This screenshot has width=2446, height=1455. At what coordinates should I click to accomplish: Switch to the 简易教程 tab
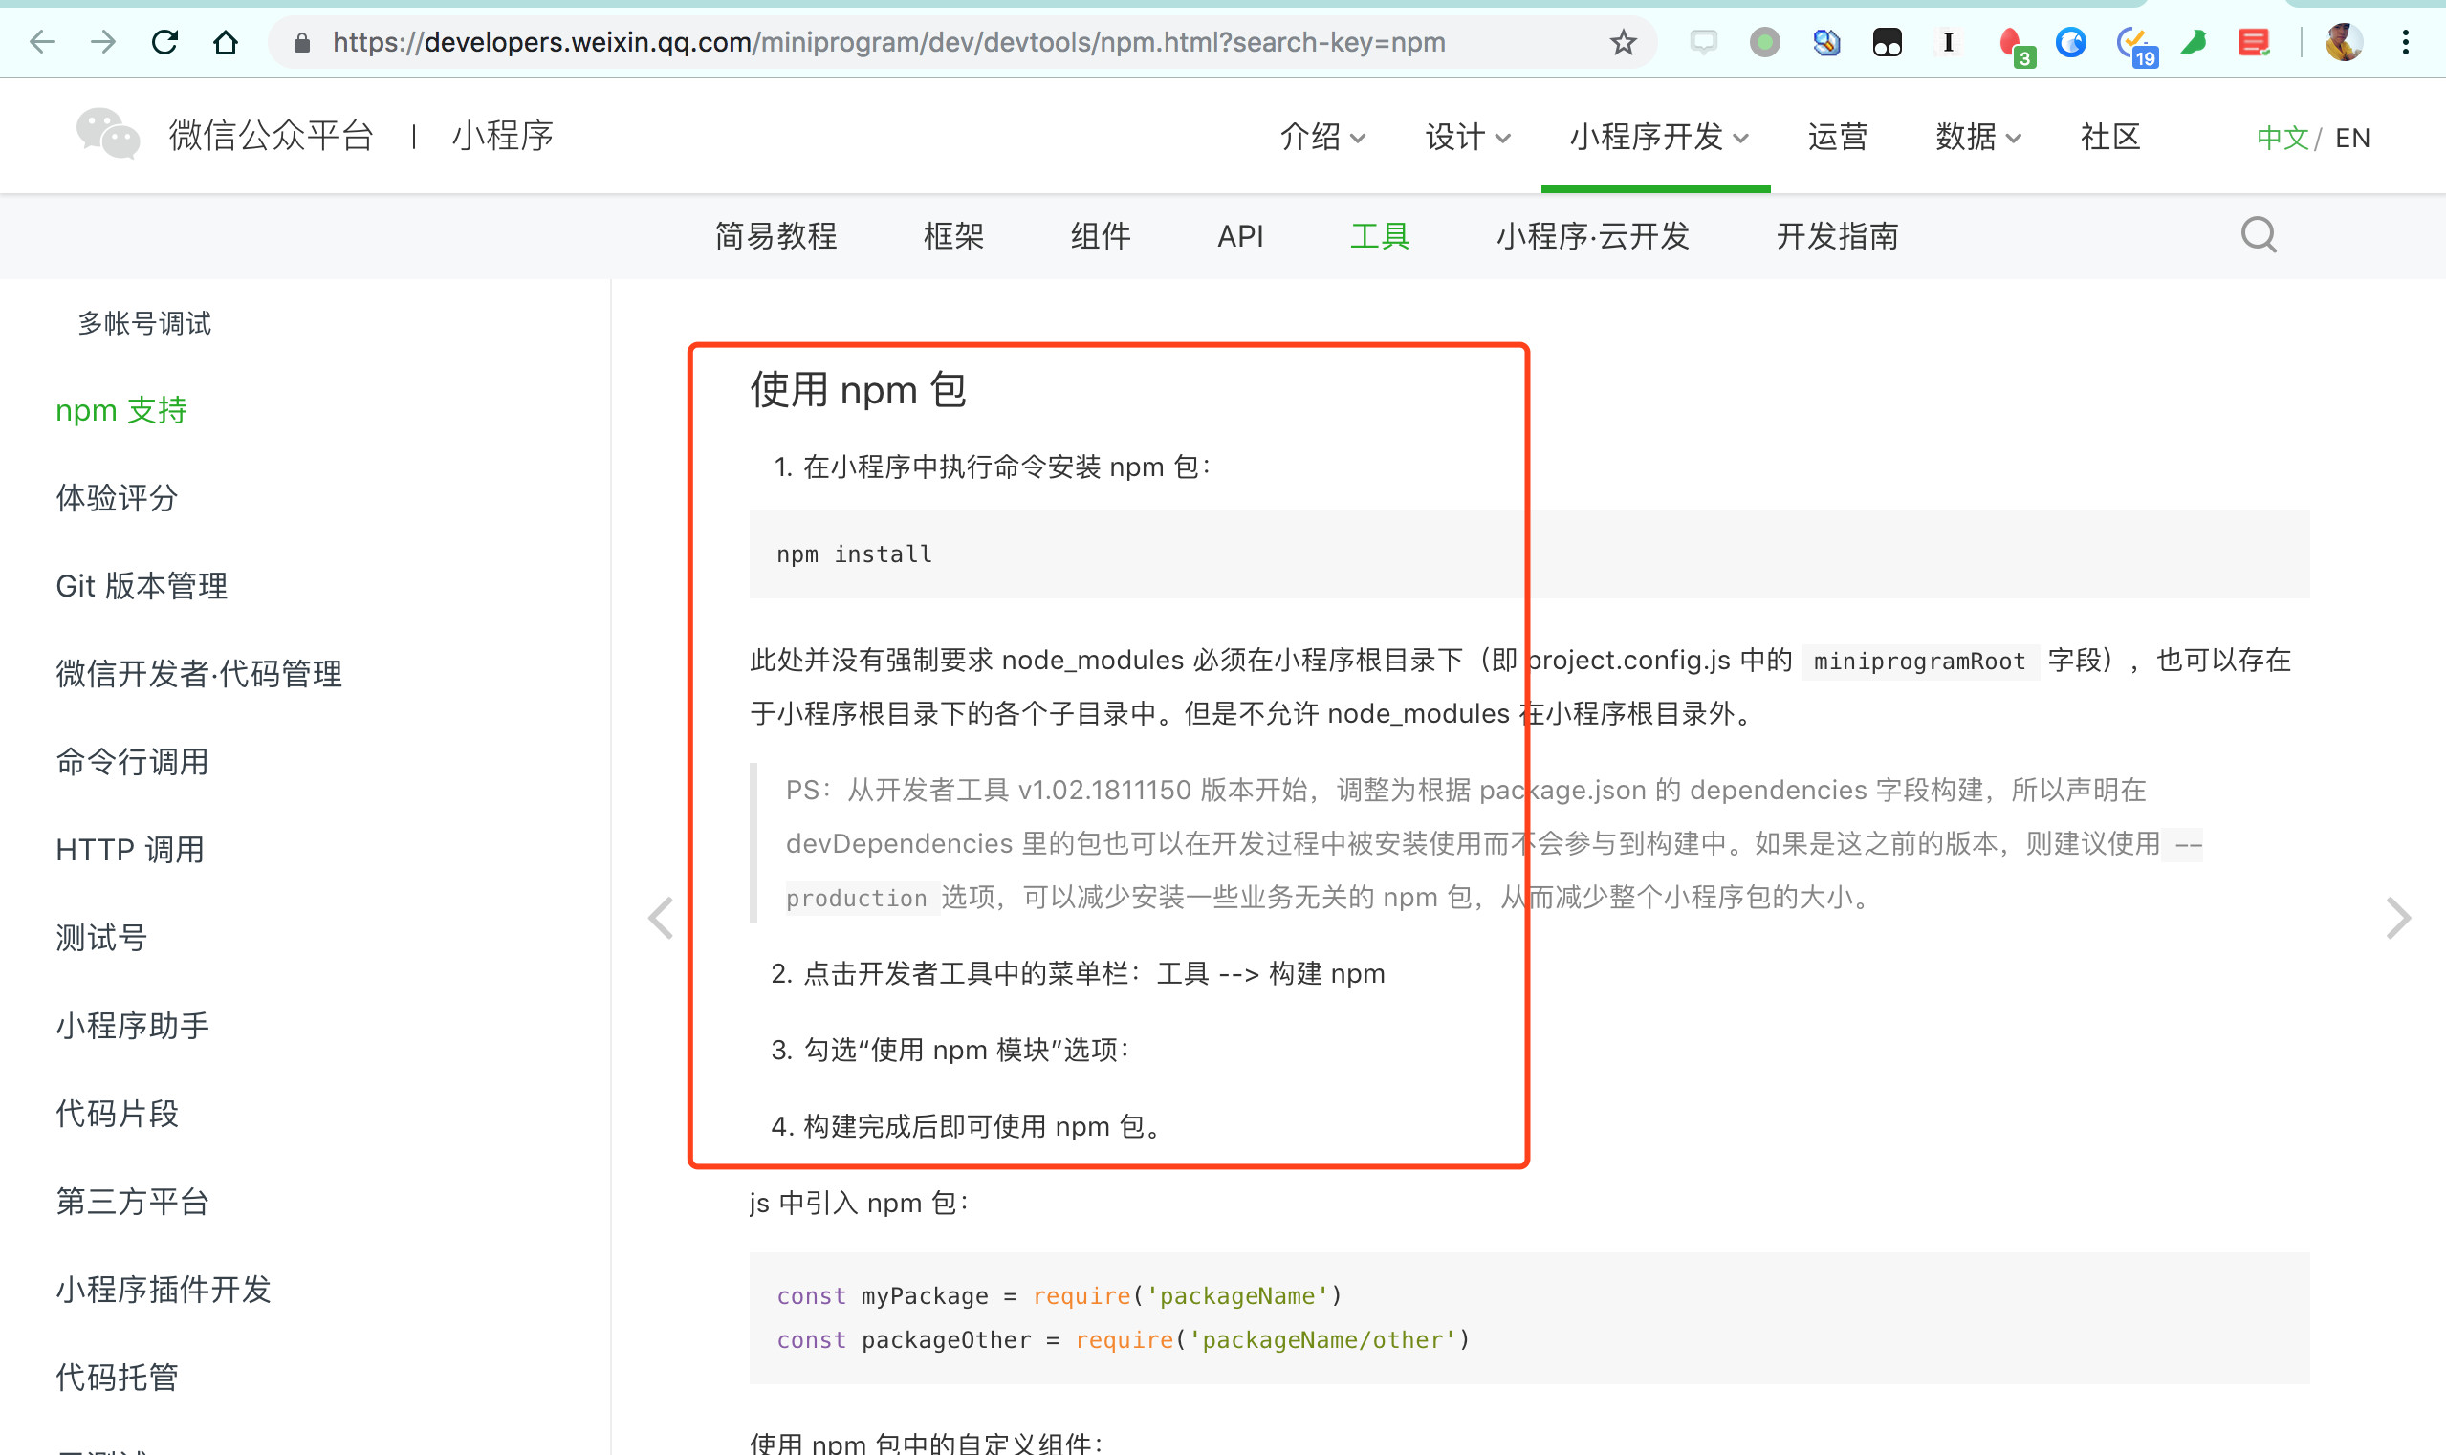click(775, 236)
